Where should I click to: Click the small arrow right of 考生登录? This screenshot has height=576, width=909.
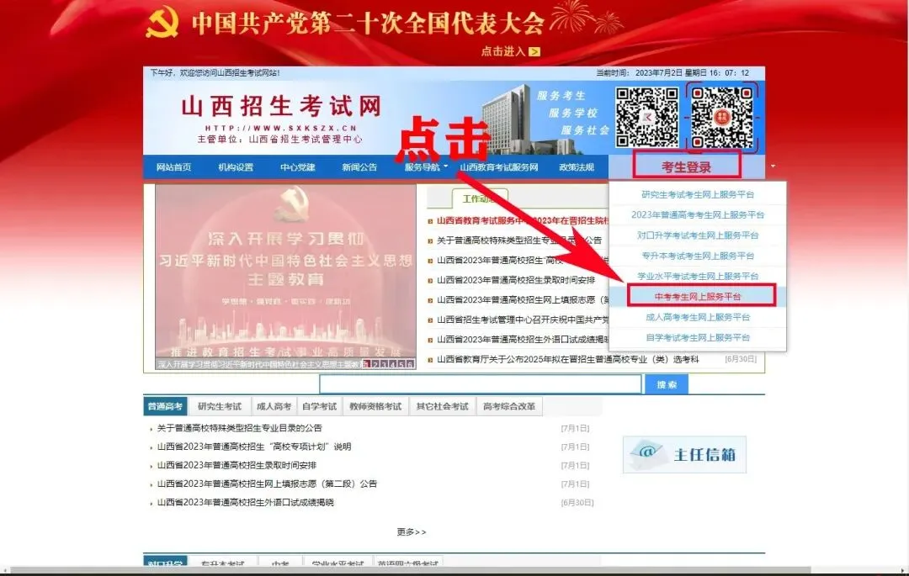click(x=773, y=166)
